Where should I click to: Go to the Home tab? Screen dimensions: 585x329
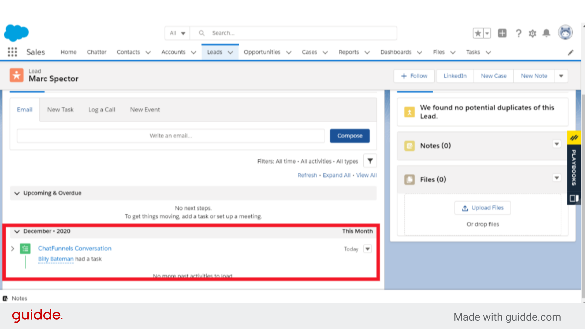pyautogui.click(x=69, y=52)
